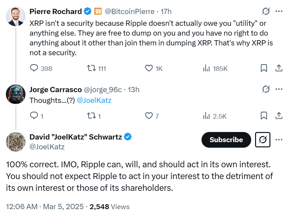View Pierre Rochard's verified badge
Viewport: 291px width, 215px height.
coord(87,11)
